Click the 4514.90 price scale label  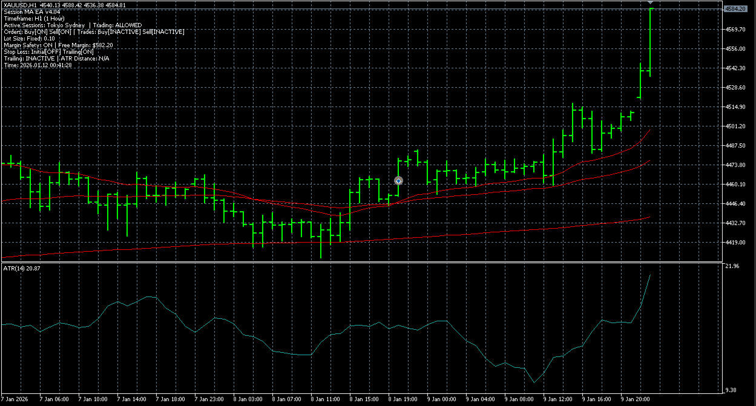point(735,106)
